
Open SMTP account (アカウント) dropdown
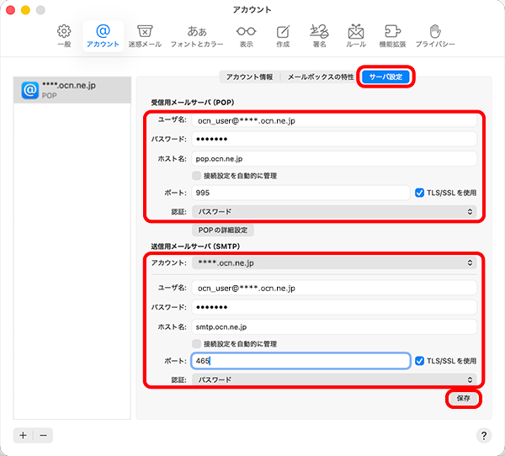point(334,263)
